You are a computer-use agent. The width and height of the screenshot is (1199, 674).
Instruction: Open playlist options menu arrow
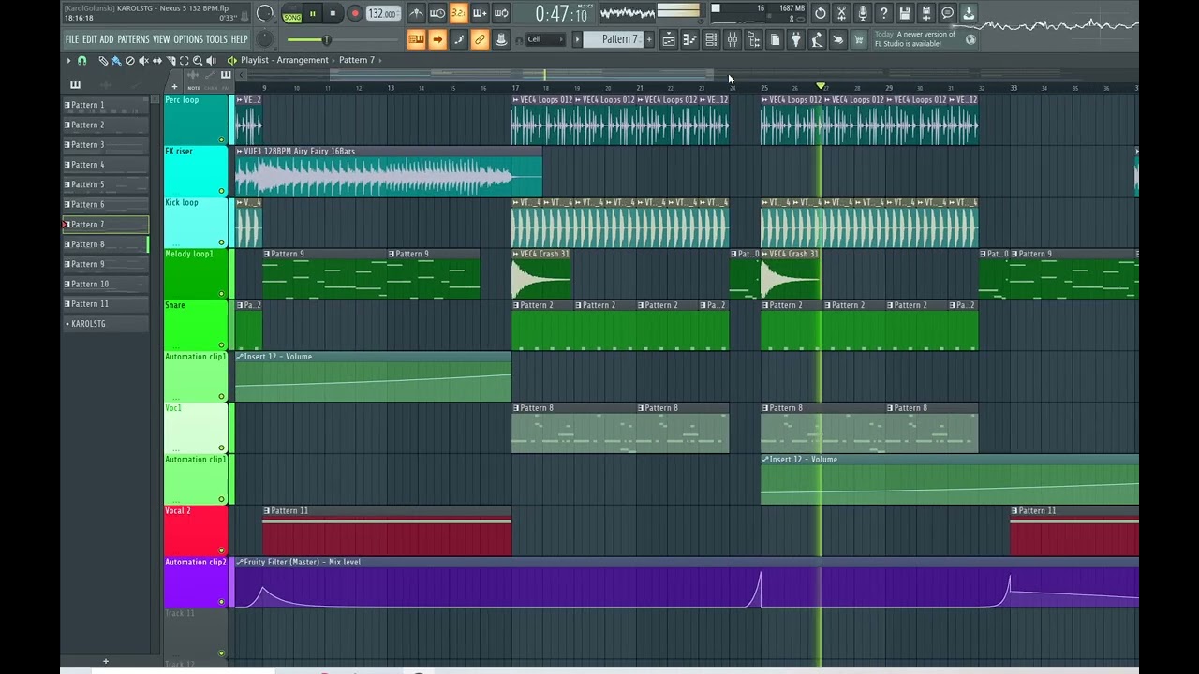click(68, 61)
